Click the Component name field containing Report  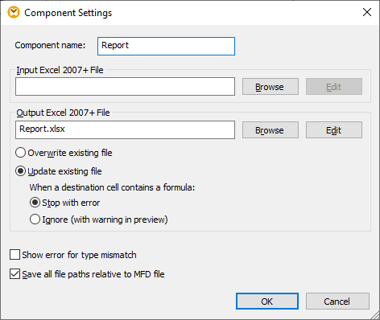pyautogui.click(x=166, y=46)
